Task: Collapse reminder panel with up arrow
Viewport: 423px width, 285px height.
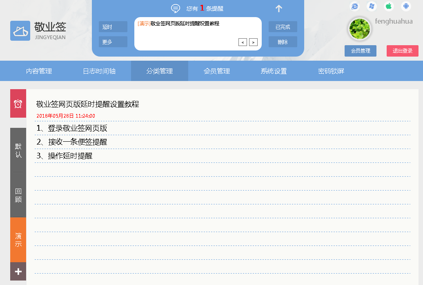Action: [x=279, y=9]
